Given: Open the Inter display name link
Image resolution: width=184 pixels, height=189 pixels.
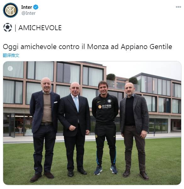Looking at the screenshot, I should click(x=26, y=7).
